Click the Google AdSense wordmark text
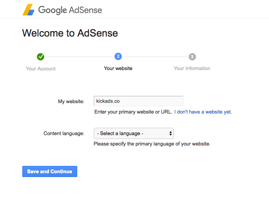269x214 pixels. click(70, 10)
